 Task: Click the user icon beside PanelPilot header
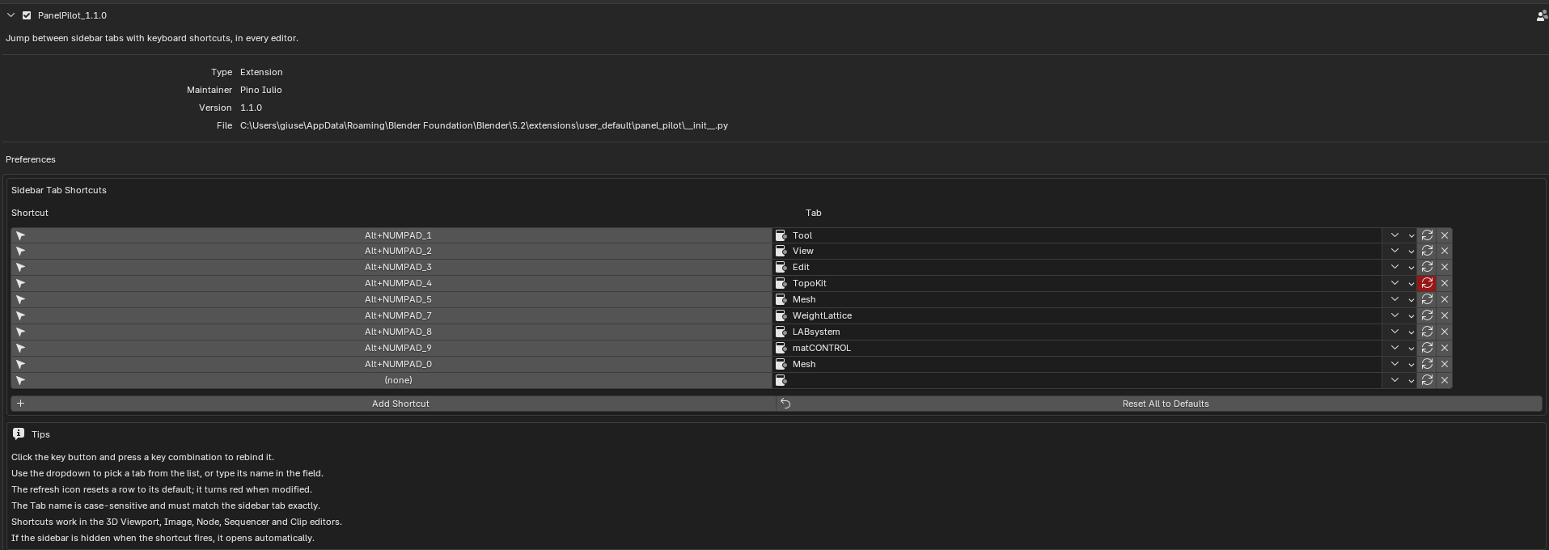(1541, 15)
